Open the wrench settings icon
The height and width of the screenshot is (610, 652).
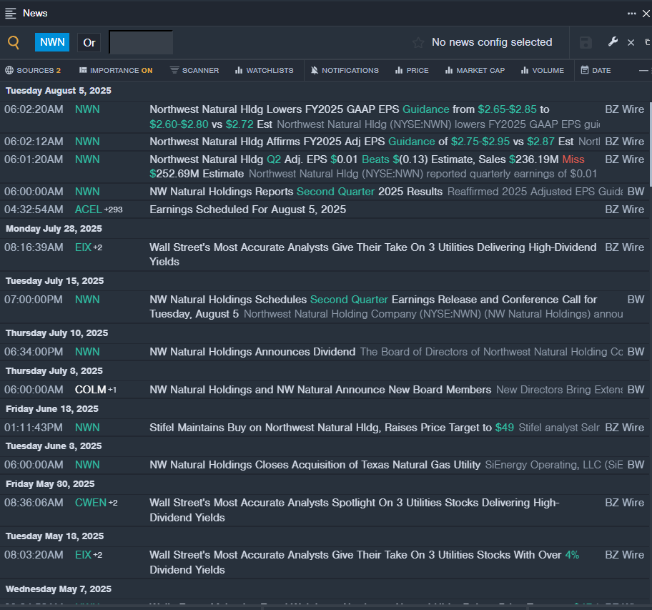pos(613,41)
